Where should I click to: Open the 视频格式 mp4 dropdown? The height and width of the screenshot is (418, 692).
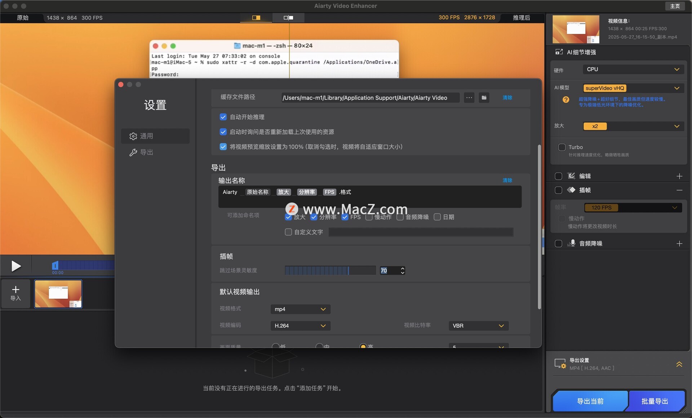pos(300,309)
